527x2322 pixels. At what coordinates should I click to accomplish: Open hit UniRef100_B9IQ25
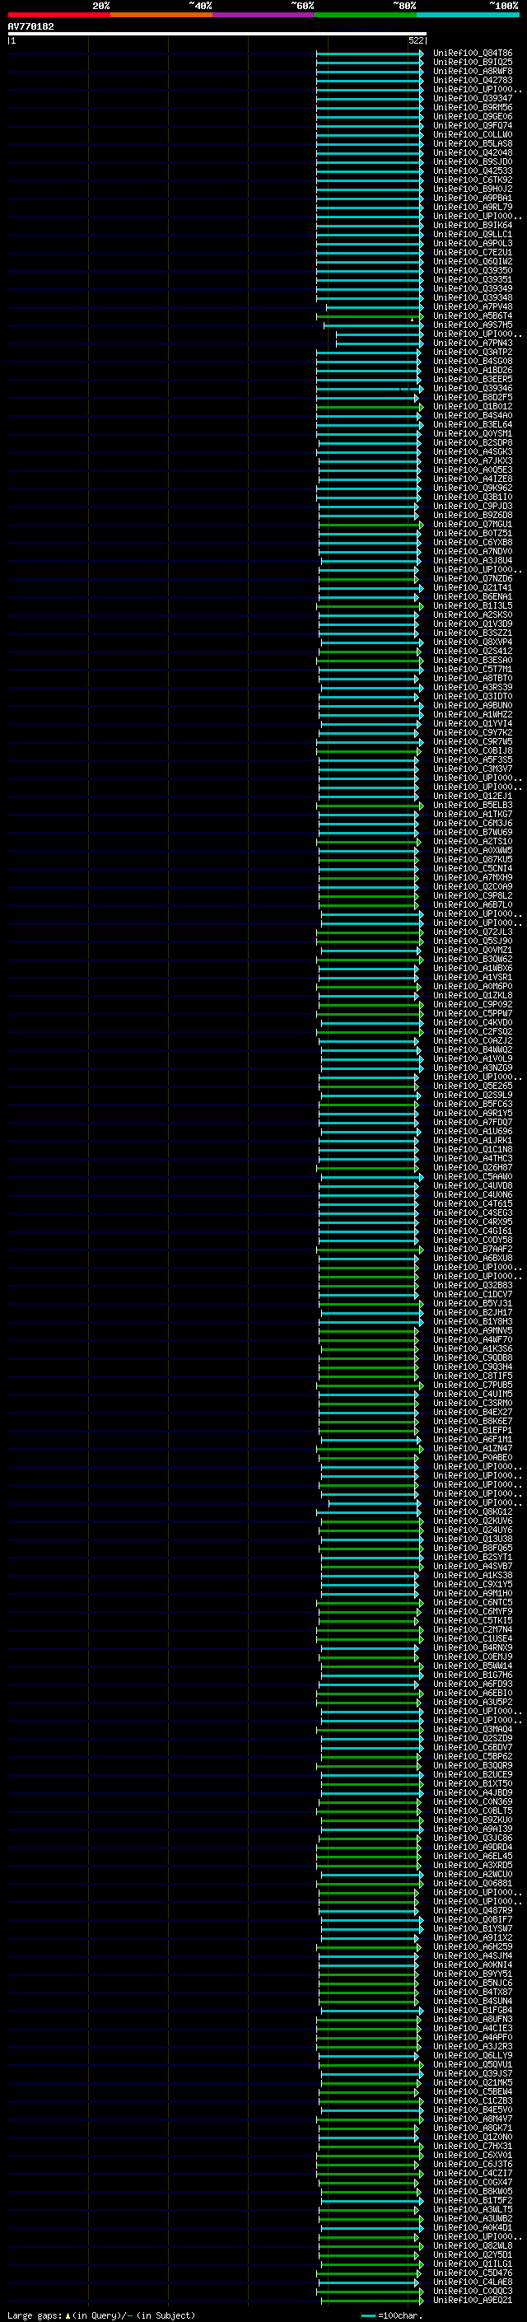point(473,63)
